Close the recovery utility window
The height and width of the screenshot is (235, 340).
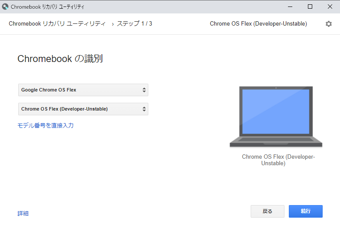coord(330,7)
